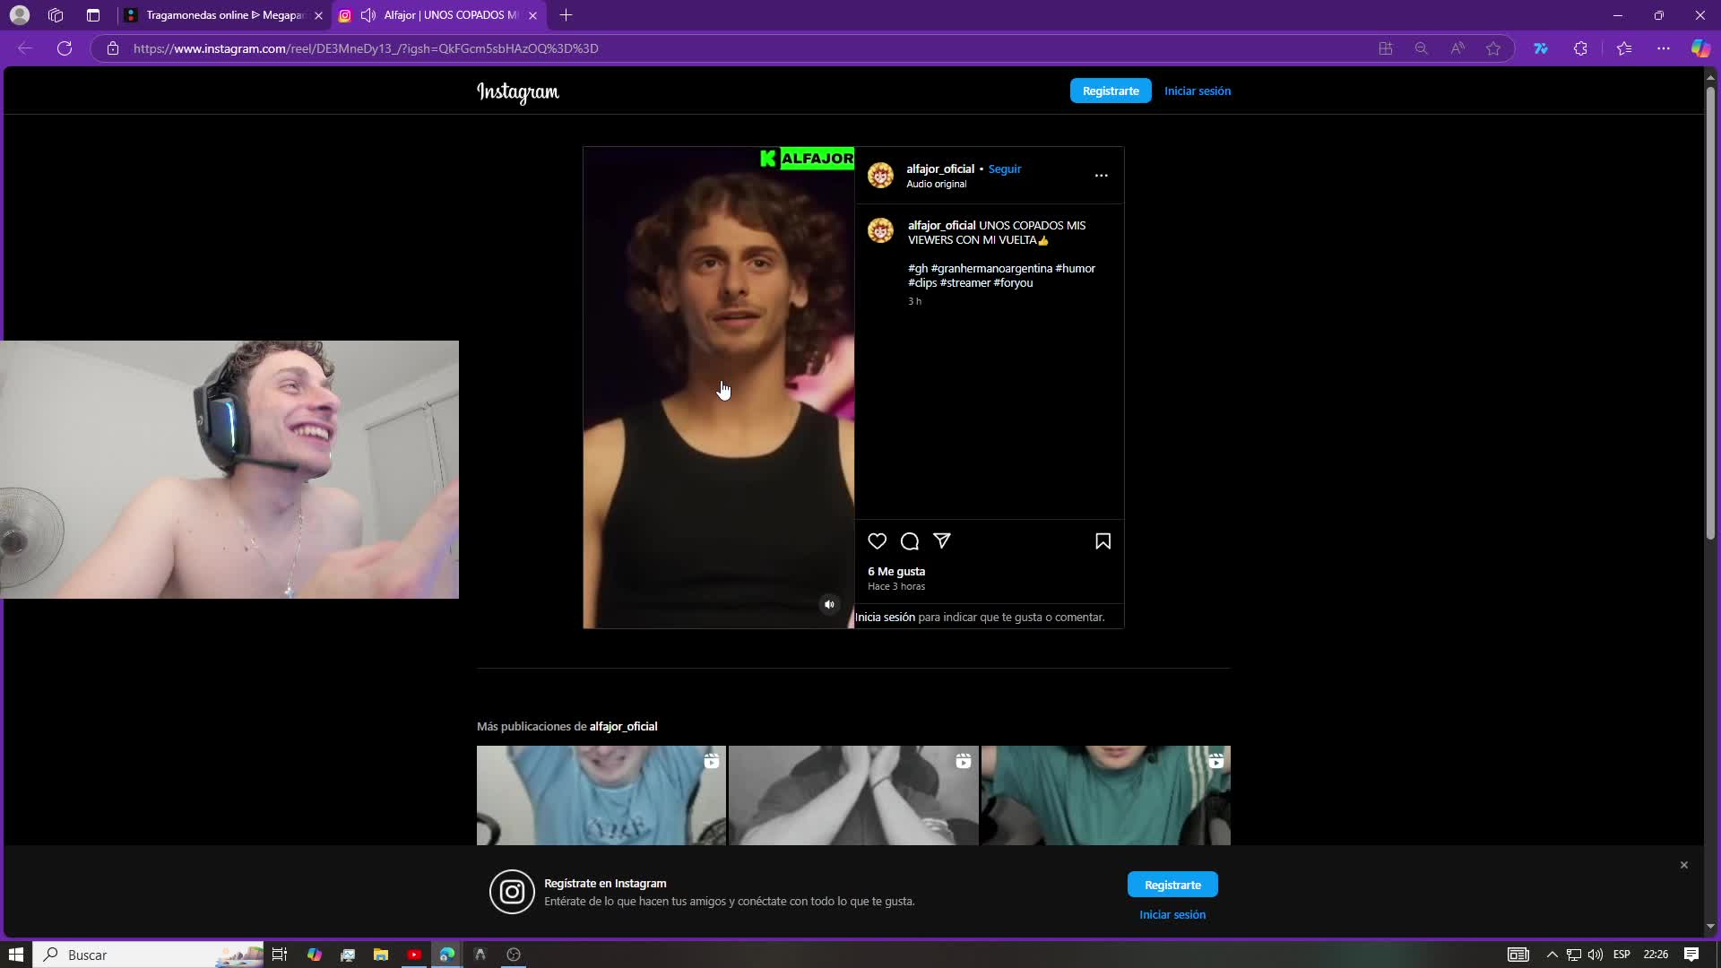Open the browser extensions puzzle icon
Viewport: 1721px width, 968px height.
point(1580,48)
